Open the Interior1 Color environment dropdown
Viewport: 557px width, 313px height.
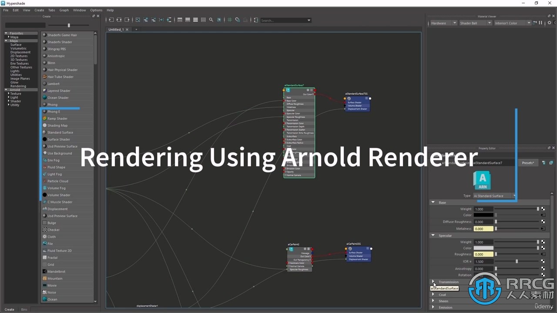[512, 23]
